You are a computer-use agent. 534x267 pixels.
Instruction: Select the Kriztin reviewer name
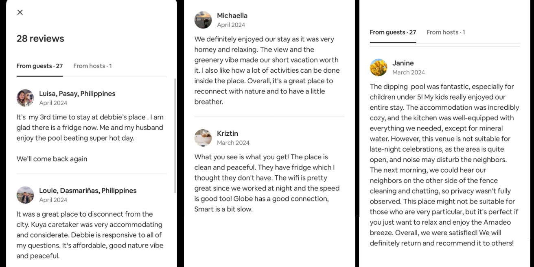click(228, 133)
